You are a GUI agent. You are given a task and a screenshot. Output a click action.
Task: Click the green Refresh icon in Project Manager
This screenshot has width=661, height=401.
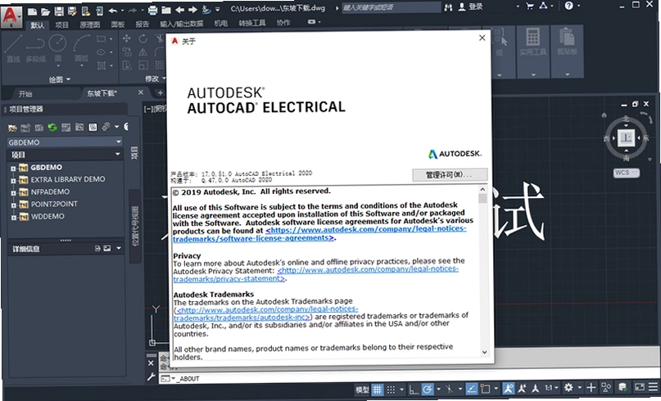click(52, 127)
